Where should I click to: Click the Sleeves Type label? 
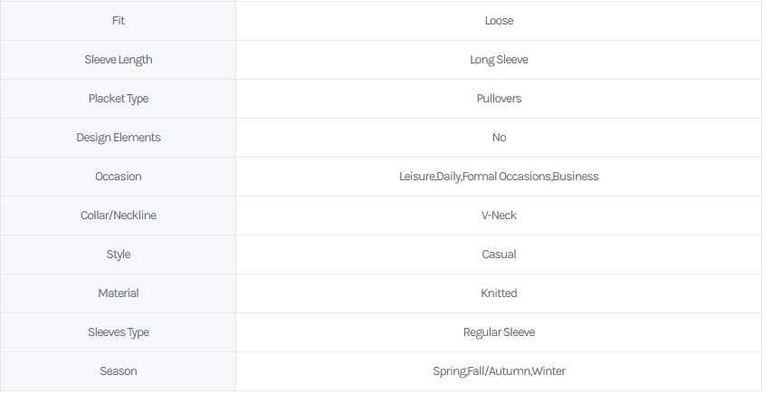click(x=119, y=332)
